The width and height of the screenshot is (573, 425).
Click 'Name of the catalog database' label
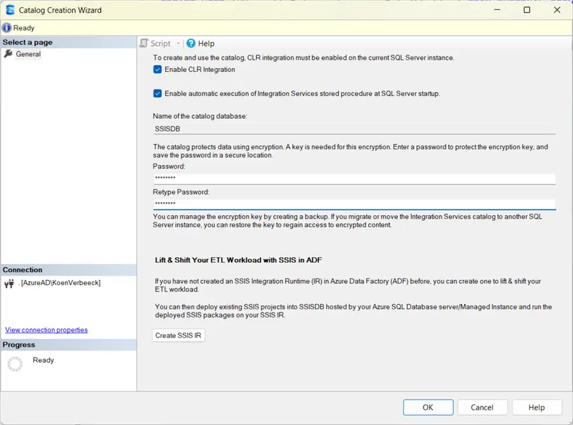200,116
